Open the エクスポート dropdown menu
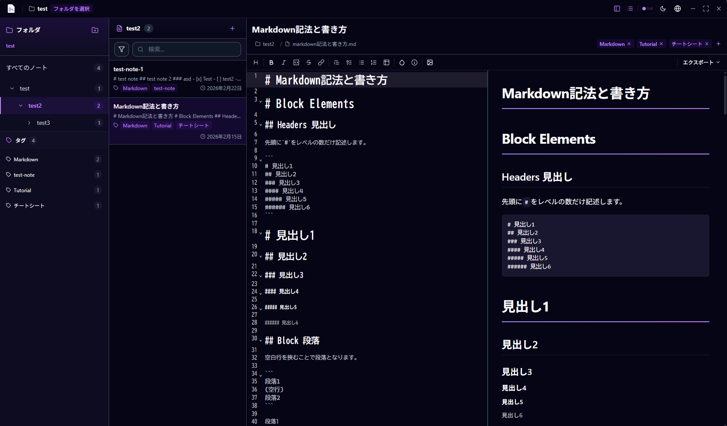Screen dimensions: 727x426 pyautogui.click(x=700, y=62)
